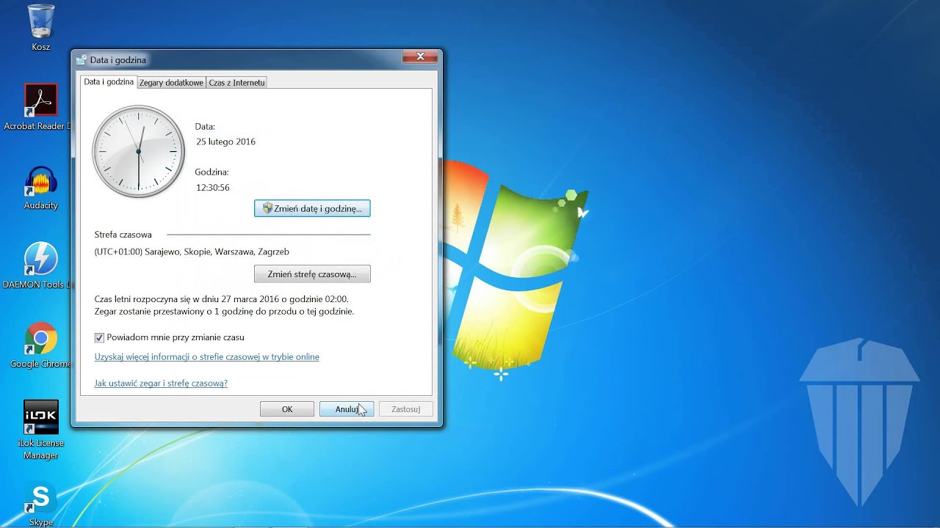Launch Google Chrome desktop icon
The image size is (940, 528).
click(x=41, y=345)
